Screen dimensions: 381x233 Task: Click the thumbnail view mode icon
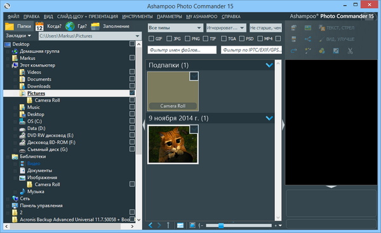[x=180, y=225]
